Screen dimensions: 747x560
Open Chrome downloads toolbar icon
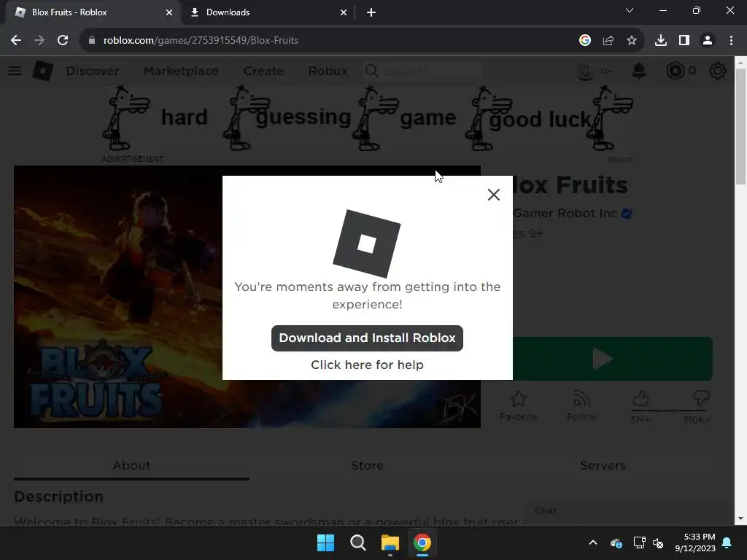pos(661,41)
